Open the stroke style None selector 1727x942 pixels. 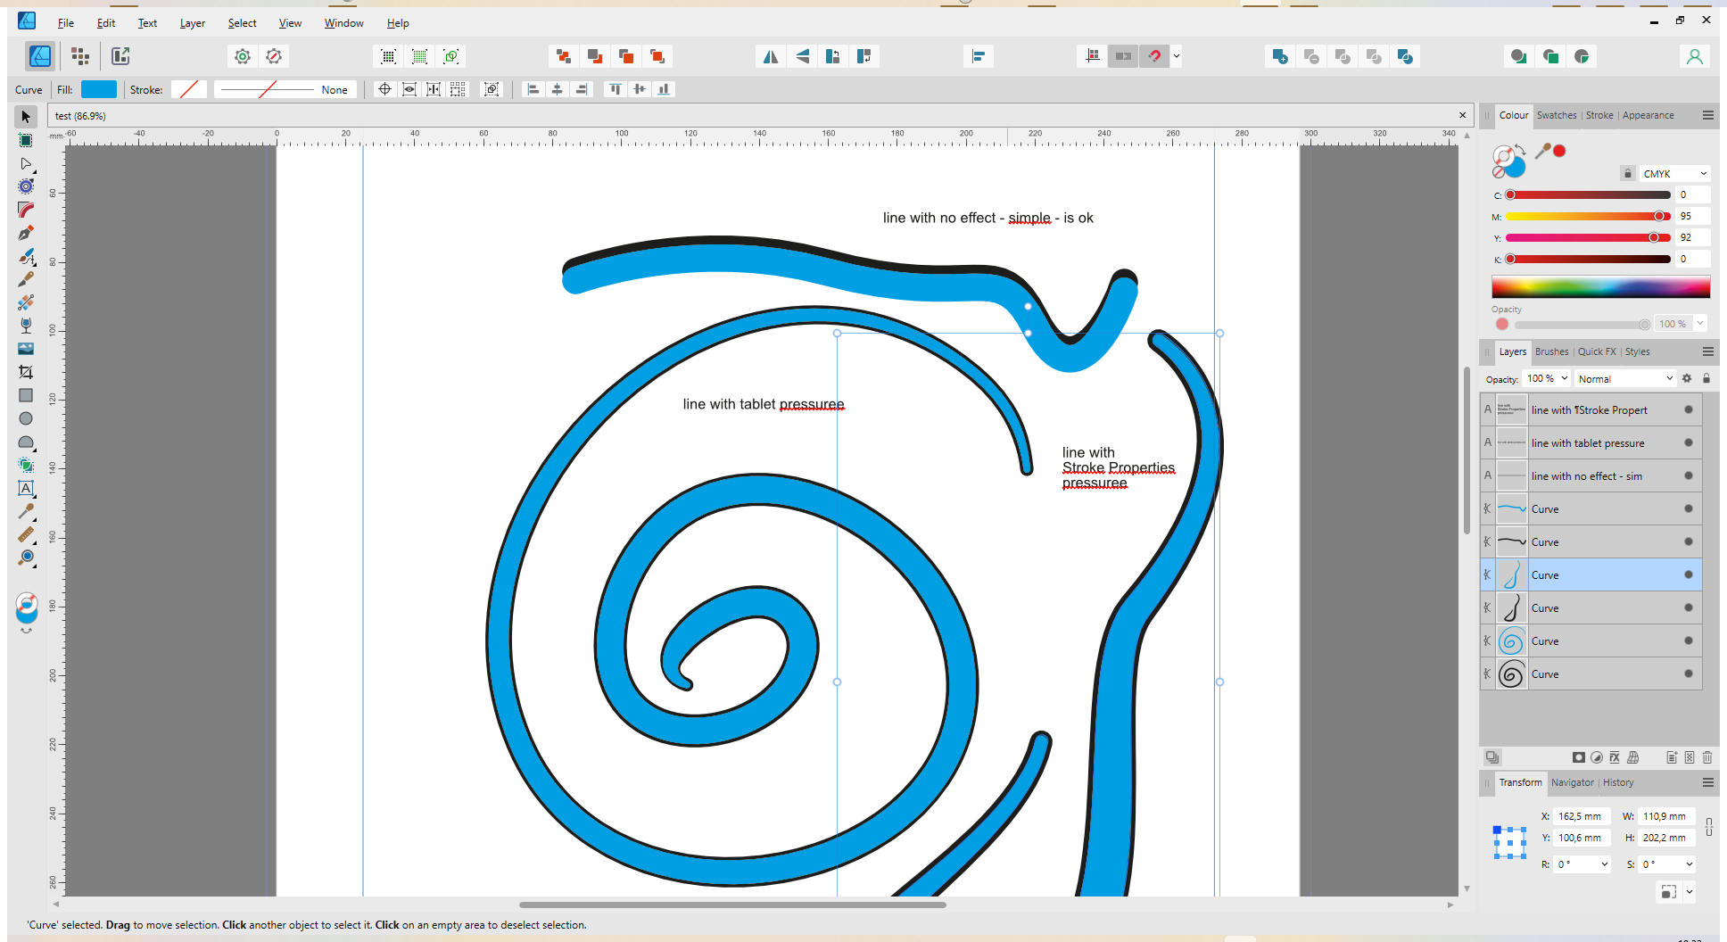point(285,89)
